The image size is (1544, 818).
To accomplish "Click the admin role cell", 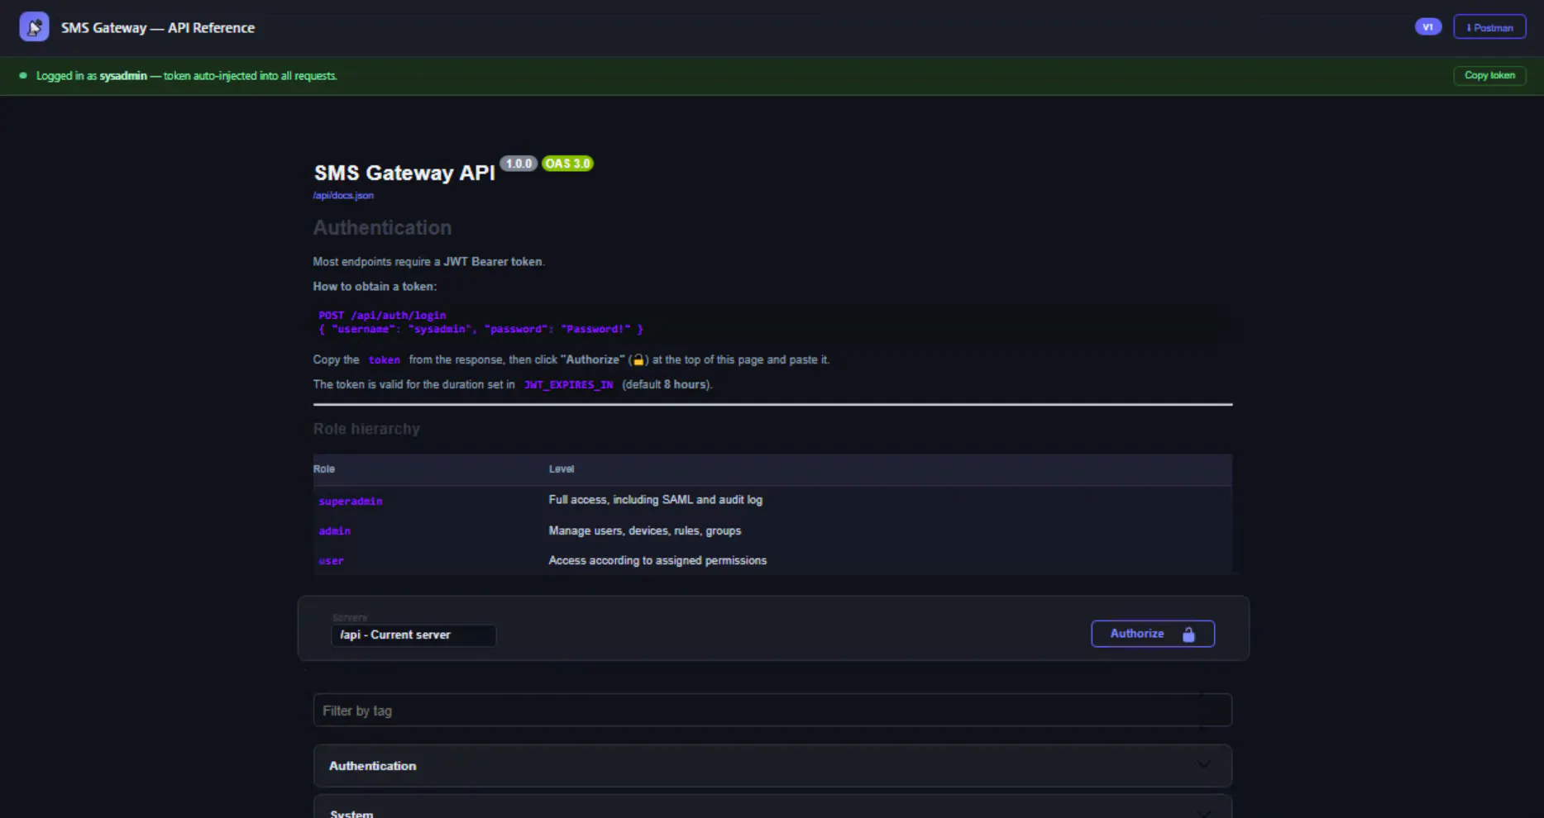I will 335,531.
